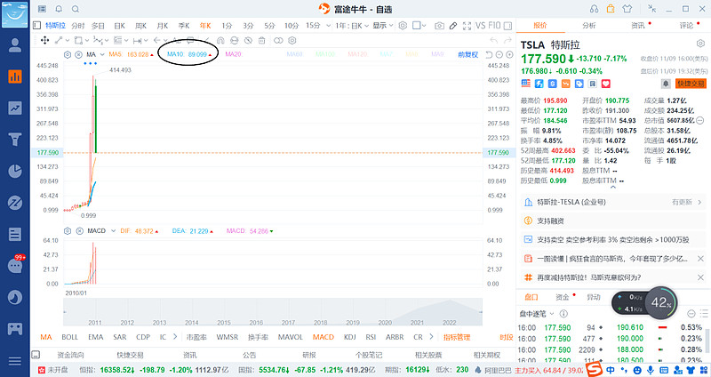Enter fullscreen chart mode icon

(467, 26)
